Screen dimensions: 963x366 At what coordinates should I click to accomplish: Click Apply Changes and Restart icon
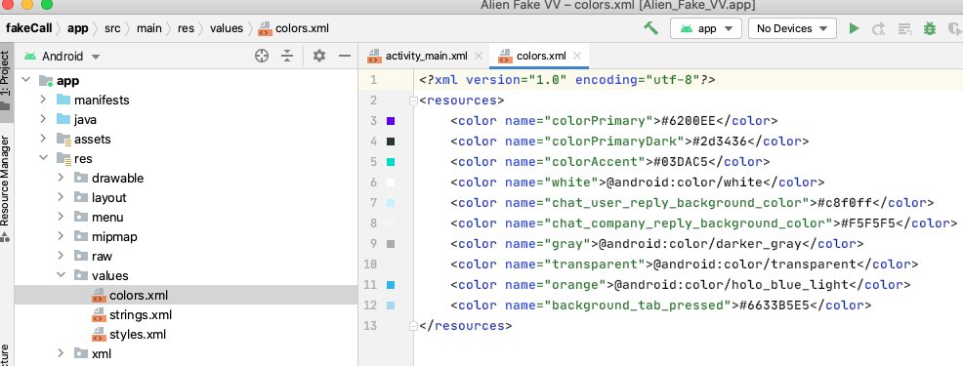(x=879, y=28)
